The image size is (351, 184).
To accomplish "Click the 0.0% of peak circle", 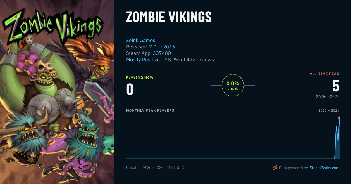I will (233, 85).
